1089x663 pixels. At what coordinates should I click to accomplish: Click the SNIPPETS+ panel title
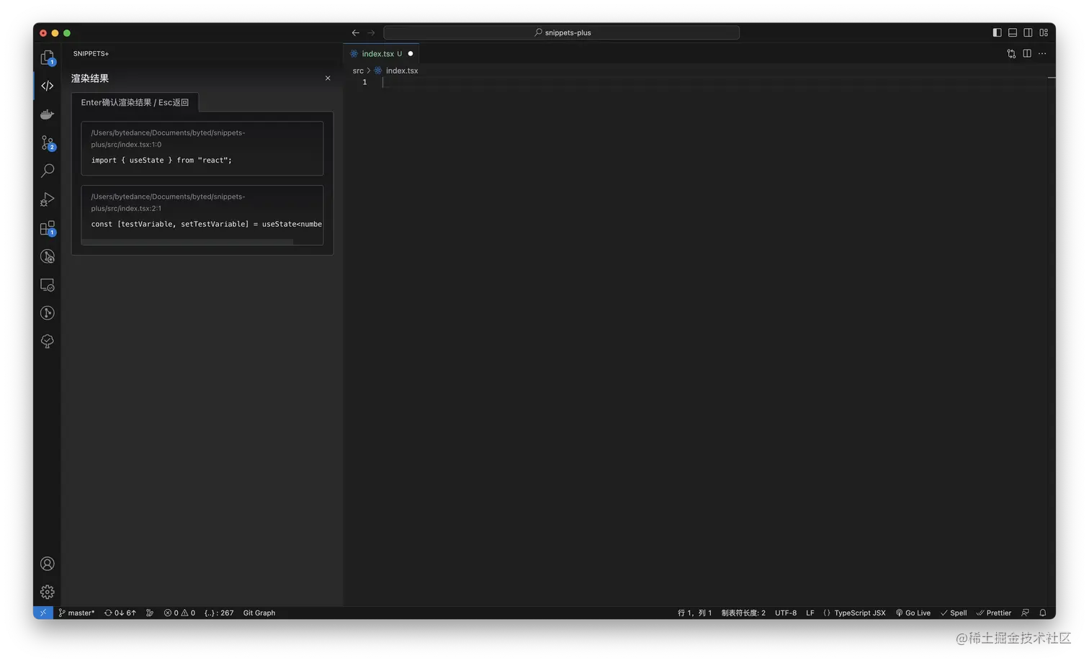(91, 53)
